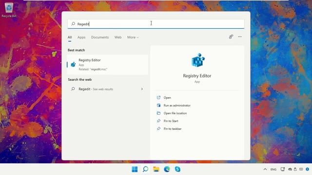Click the ENG language indicator
The image size is (312, 175).
coord(273,169)
